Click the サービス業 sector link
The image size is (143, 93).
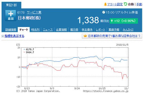(34, 12)
